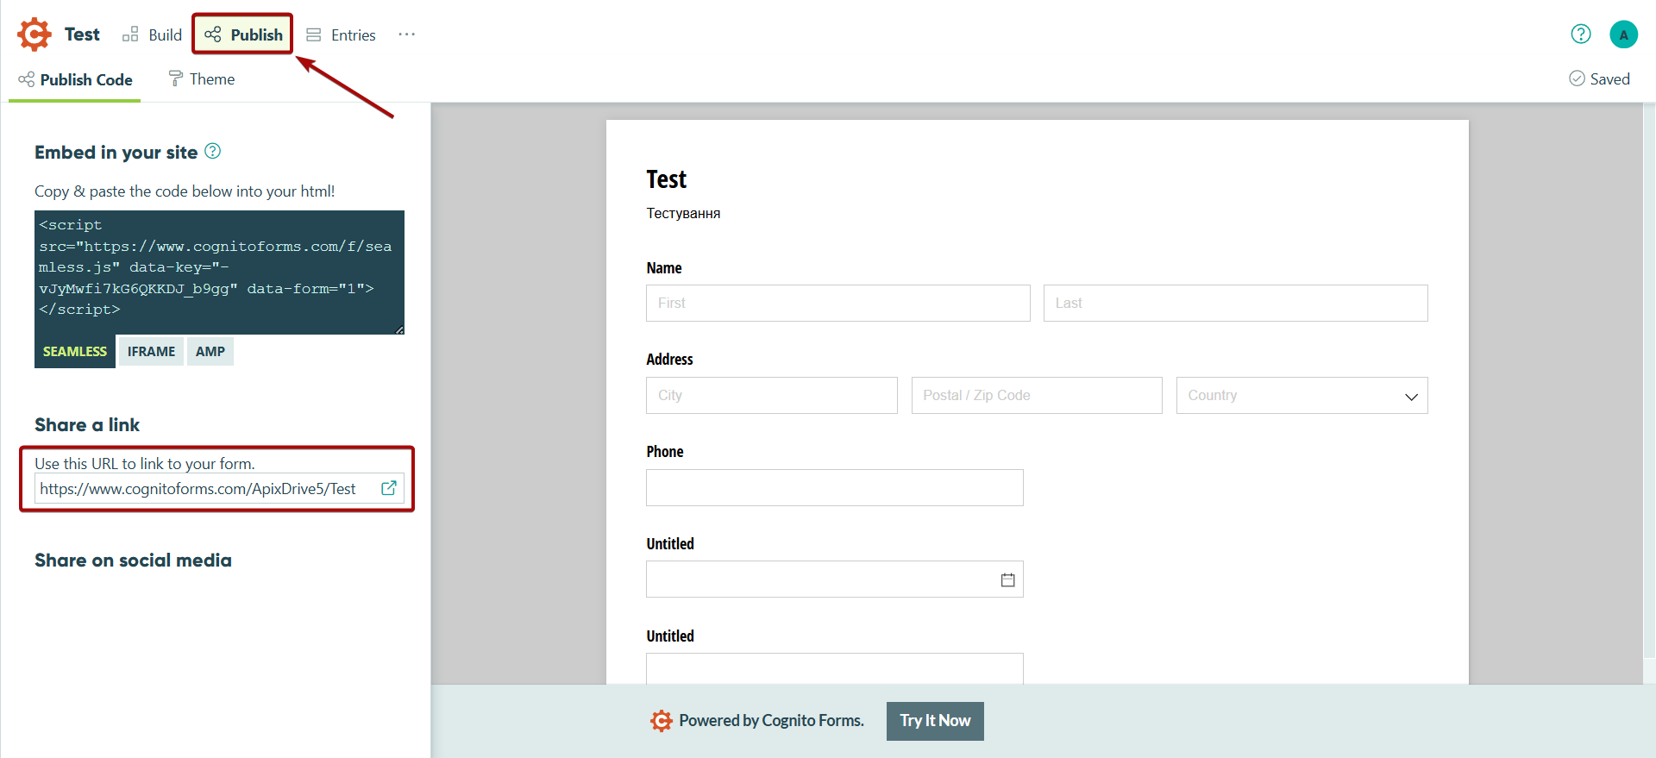Click the Saved status indicator
The image size is (1656, 758).
pos(1599,78)
